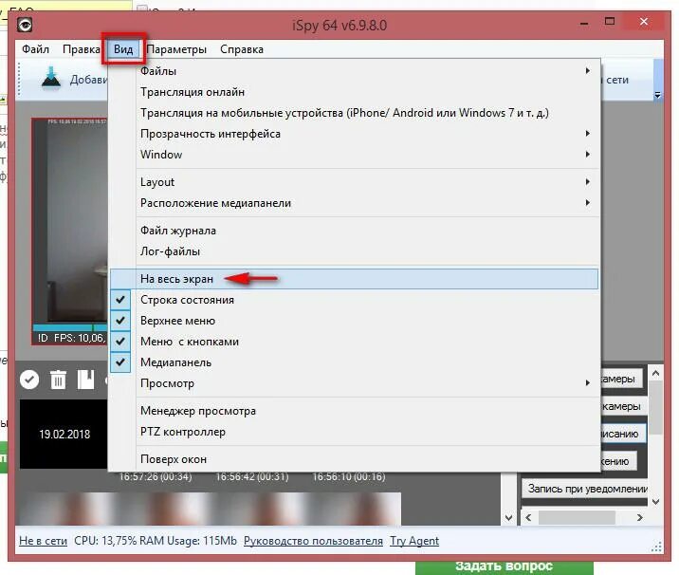The image size is (679, 575).
Task: Click the 19.02.2018 date thumbnail
Action: coord(64,435)
